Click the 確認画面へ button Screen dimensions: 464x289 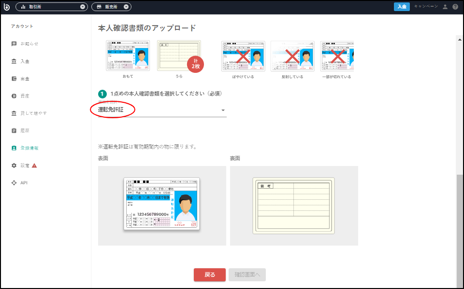tap(247, 275)
